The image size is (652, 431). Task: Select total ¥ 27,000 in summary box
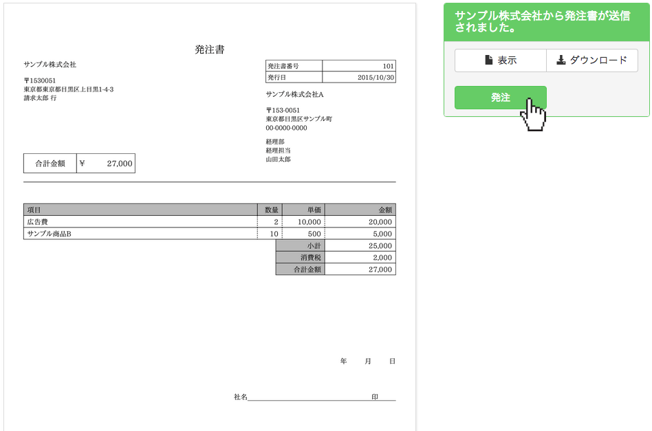click(106, 164)
